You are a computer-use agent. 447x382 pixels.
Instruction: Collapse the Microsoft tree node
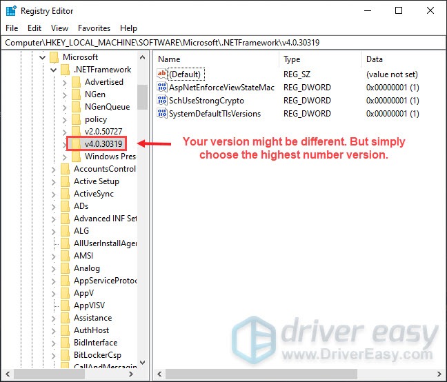pos(43,57)
